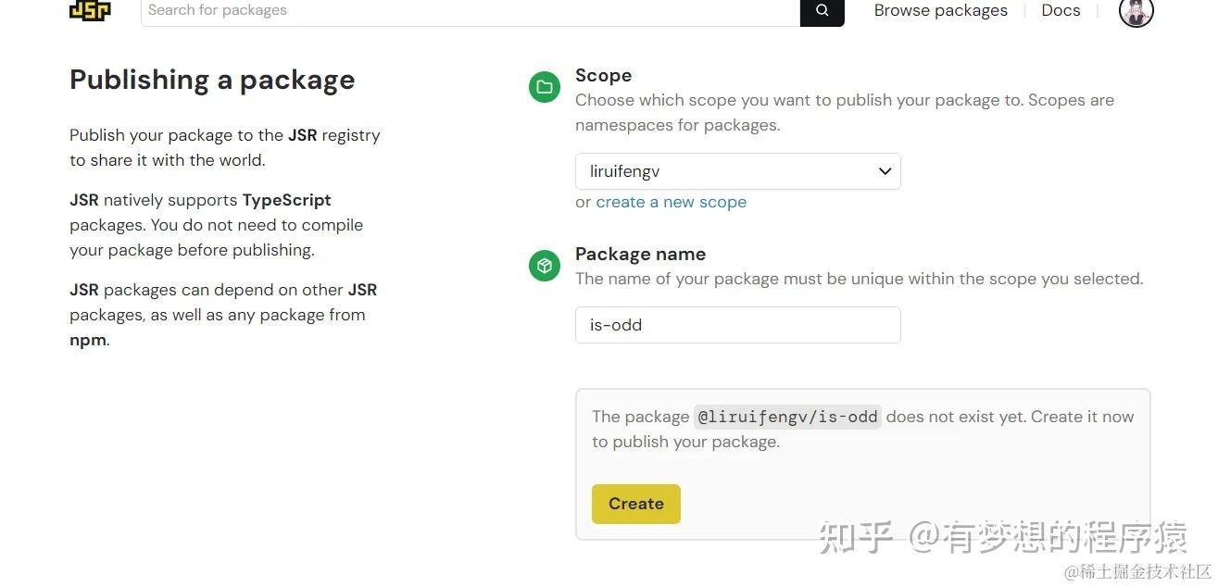Open the user avatar menu

1136,13
